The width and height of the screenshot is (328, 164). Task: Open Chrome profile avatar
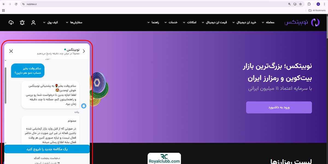click(318, 4)
